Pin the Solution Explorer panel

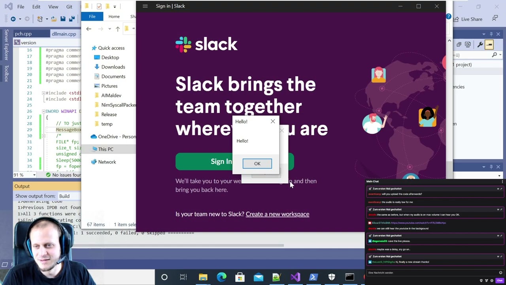491,34
